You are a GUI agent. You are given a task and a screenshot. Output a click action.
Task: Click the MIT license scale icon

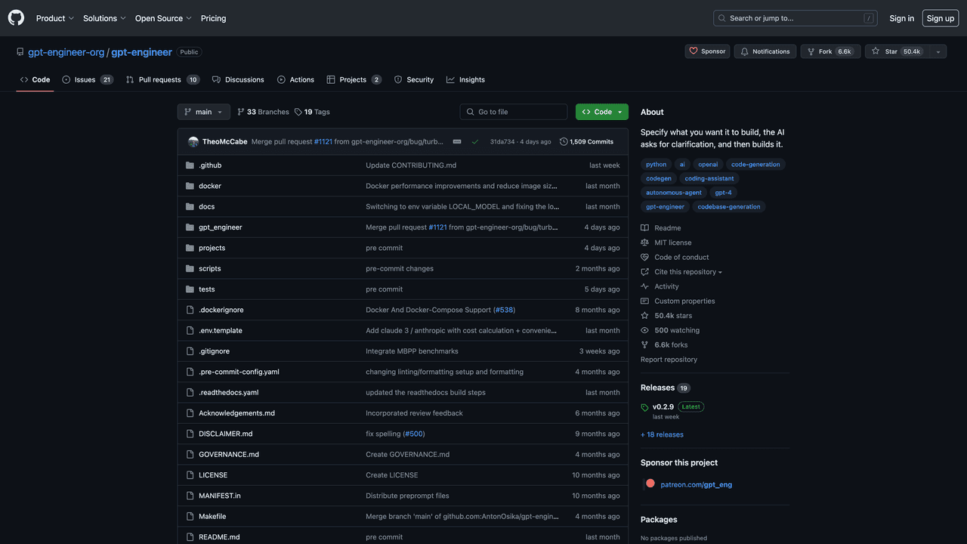tap(644, 243)
